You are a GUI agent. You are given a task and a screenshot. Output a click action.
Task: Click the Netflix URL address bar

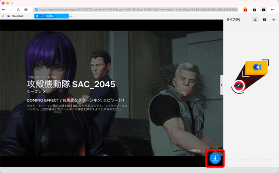tap(136, 10)
